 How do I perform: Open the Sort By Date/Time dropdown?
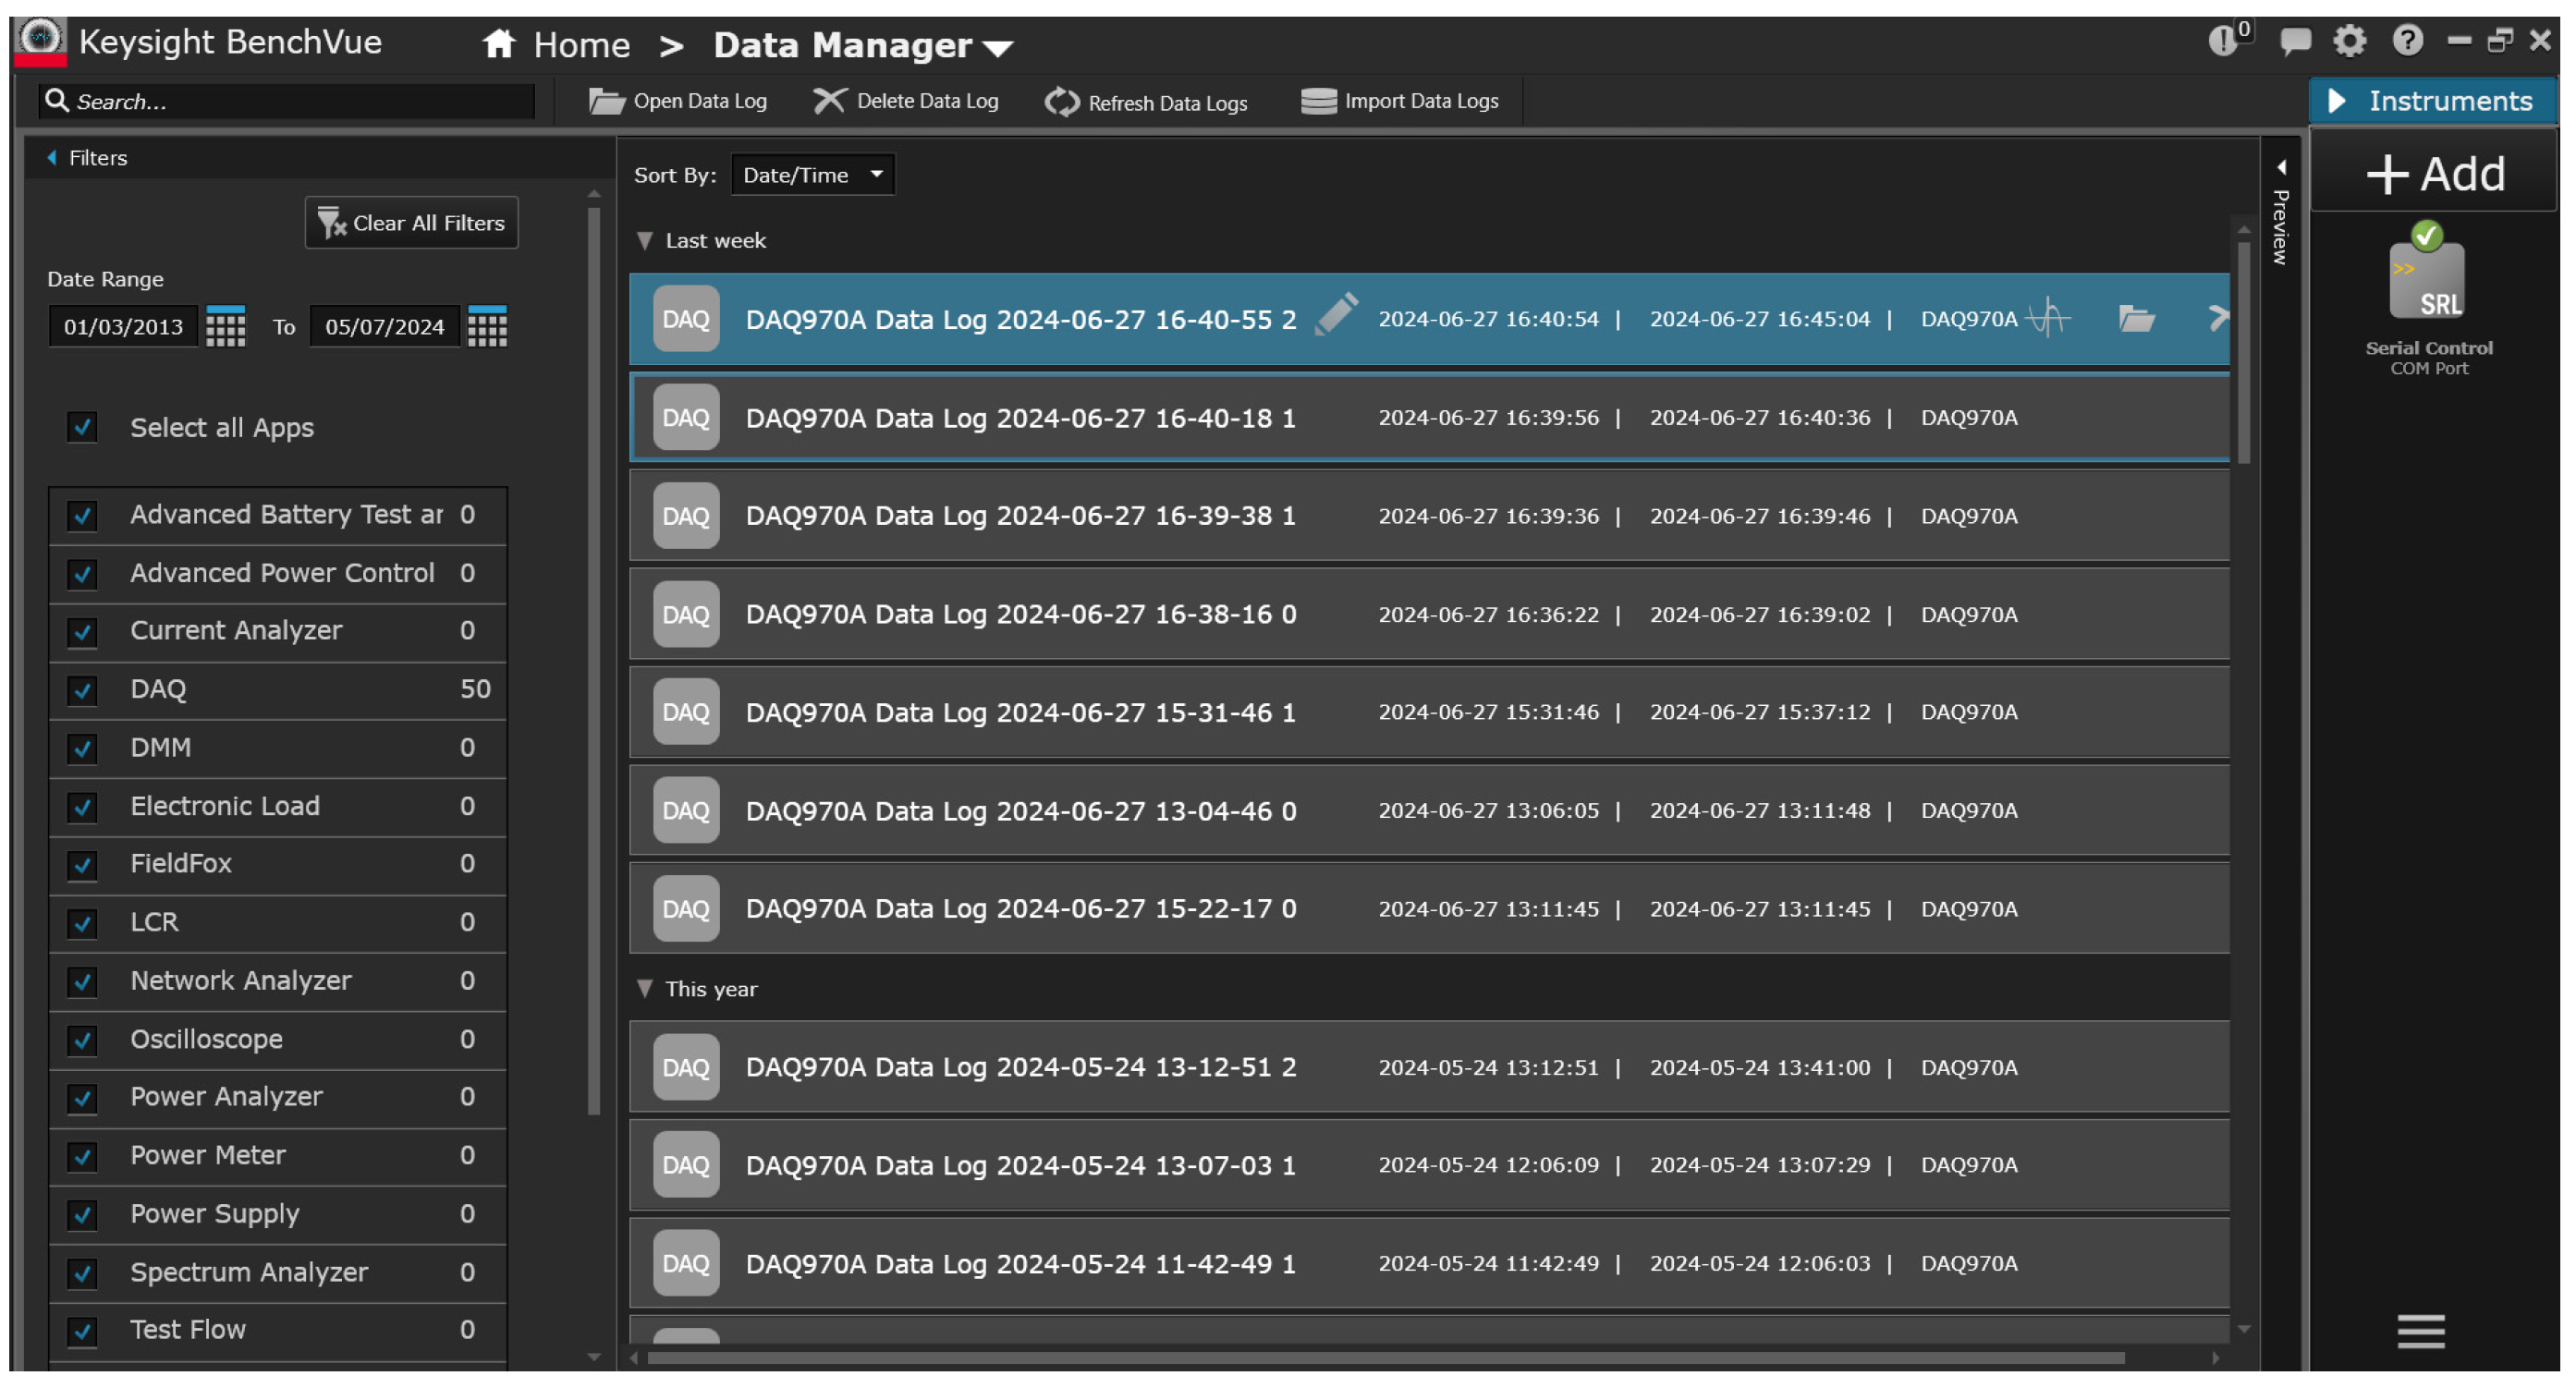click(x=812, y=175)
